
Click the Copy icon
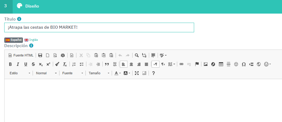(88, 55)
